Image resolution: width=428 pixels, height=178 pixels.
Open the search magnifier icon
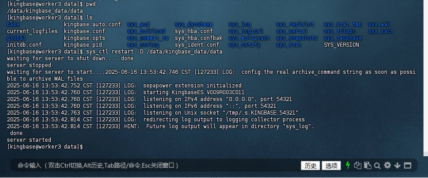tap(377, 166)
